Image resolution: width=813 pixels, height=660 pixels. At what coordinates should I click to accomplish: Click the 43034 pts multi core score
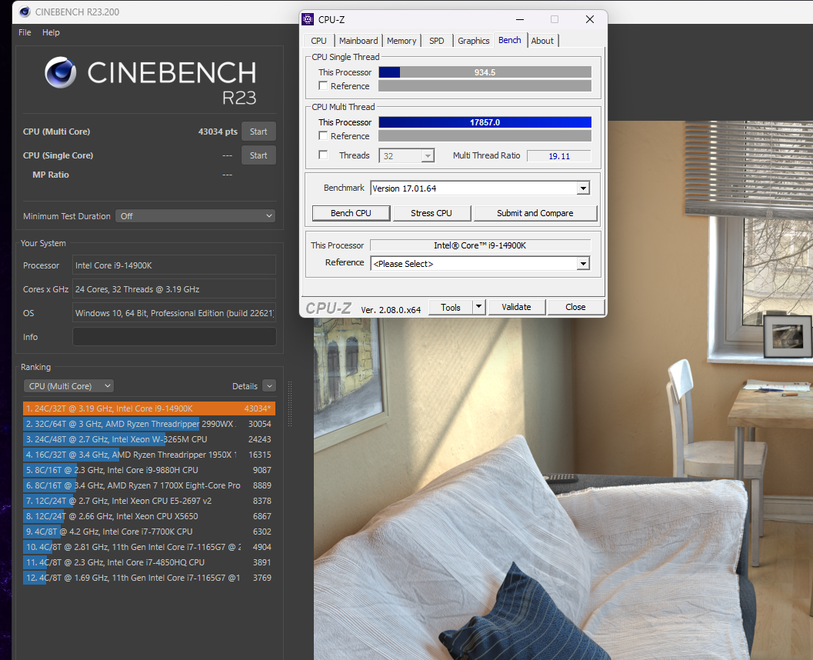218,132
